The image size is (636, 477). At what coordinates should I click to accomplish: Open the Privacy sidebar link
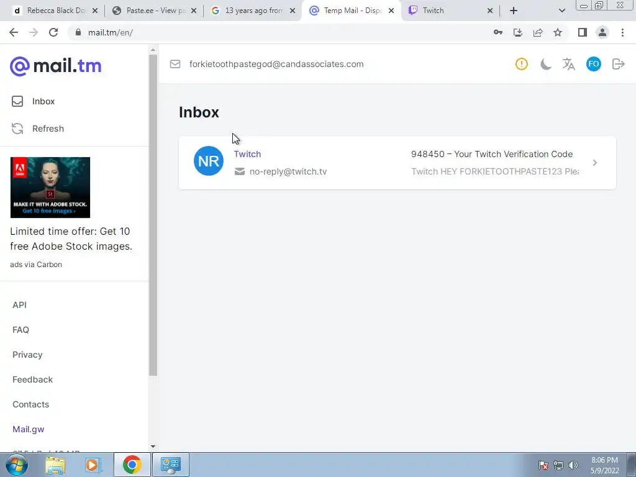[x=27, y=355]
